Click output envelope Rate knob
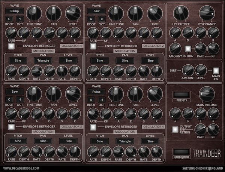This screenshot has height=172, width=225. [201, 130]
